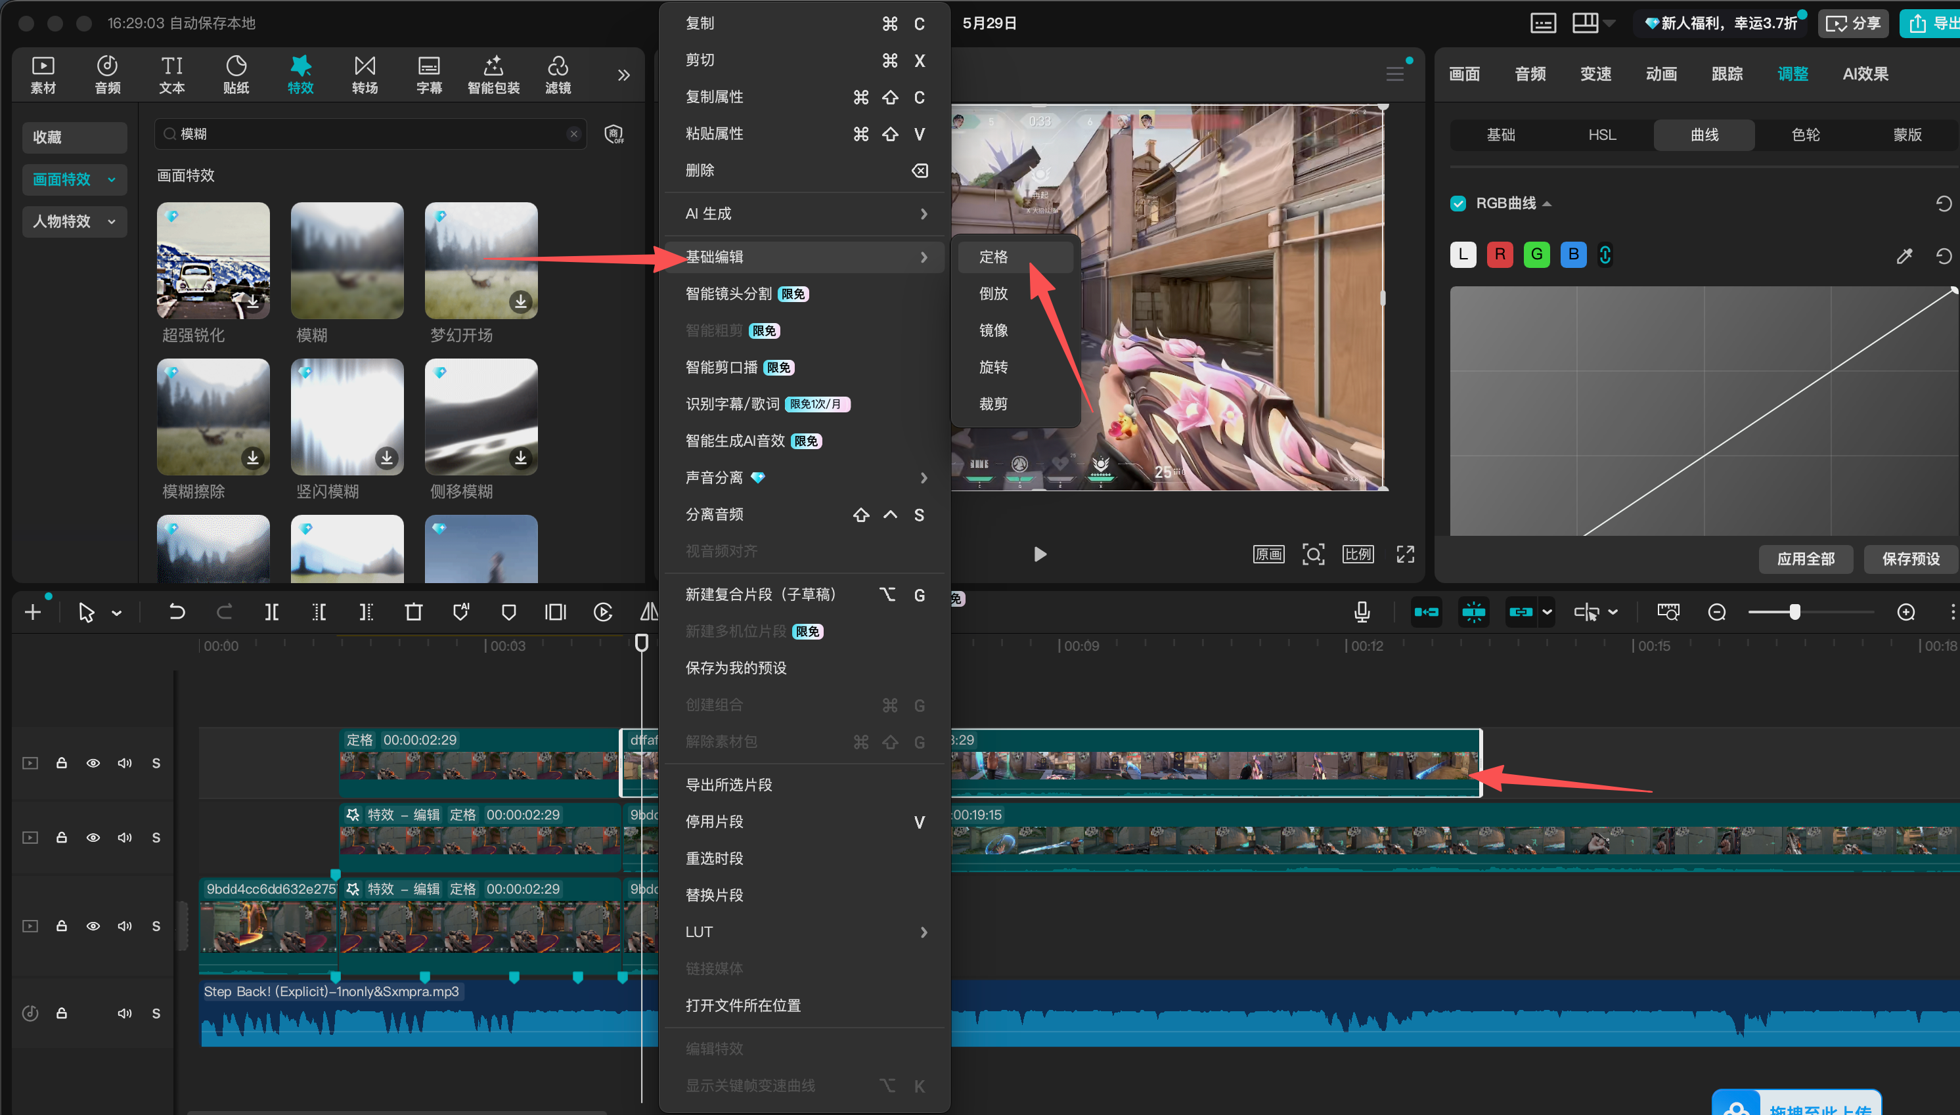Screen dimensions: 1960x1115
Task: Play the preview video
Action: tap(1039, 554)
